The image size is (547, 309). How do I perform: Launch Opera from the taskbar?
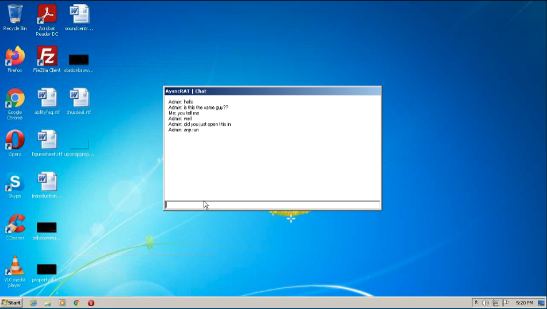[x=91, y=303]
